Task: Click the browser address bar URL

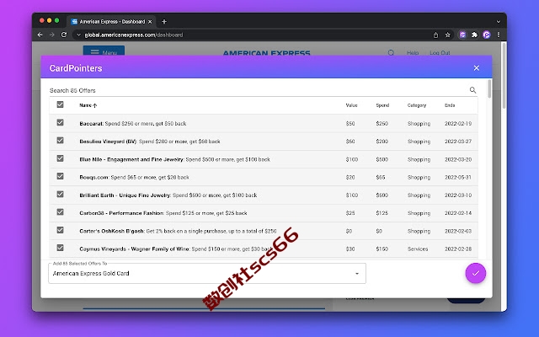Action: [x=134, y=35]
